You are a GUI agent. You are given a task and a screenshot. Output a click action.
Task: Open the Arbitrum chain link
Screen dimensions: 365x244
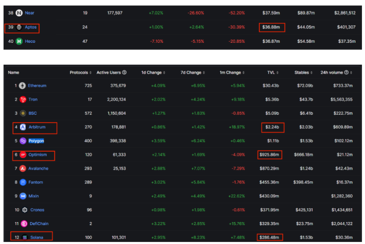click(37, 127)
